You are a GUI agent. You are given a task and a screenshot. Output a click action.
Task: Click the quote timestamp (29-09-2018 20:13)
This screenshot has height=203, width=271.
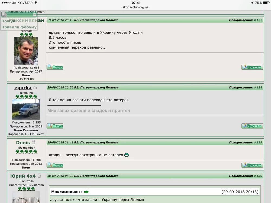click(x=240, y=192)
